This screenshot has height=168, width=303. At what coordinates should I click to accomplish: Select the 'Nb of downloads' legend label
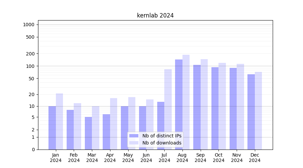coord(162,143)
